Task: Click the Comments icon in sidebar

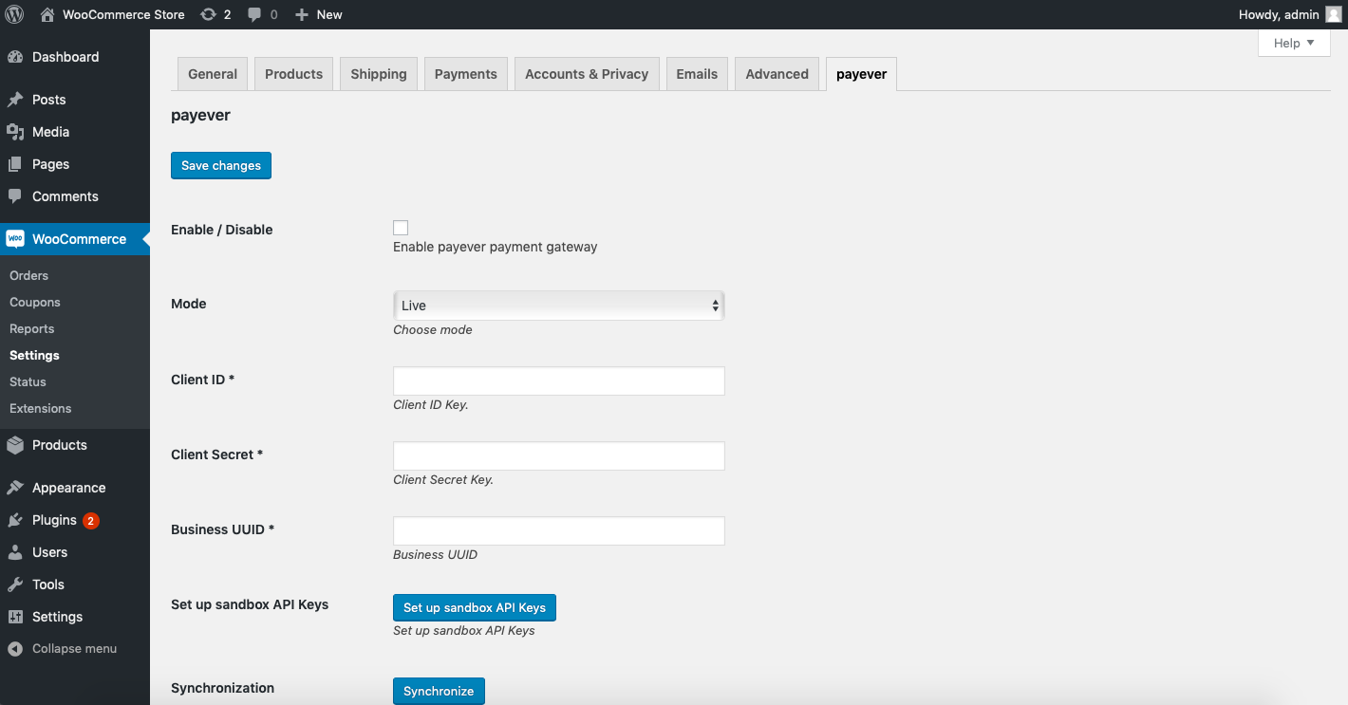Action: pos(15,196)
